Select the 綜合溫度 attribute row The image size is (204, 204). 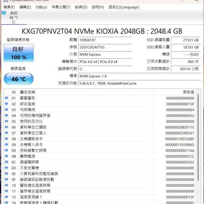click(100, 104)
